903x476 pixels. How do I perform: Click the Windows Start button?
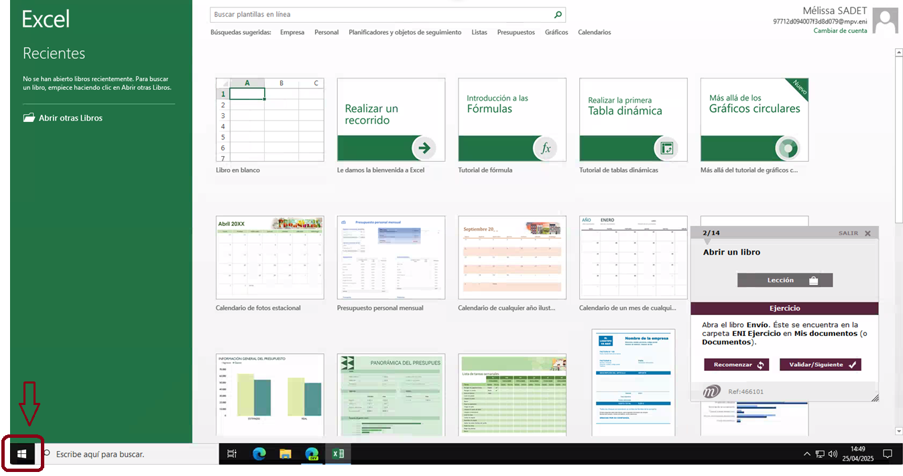pos(22,454)
